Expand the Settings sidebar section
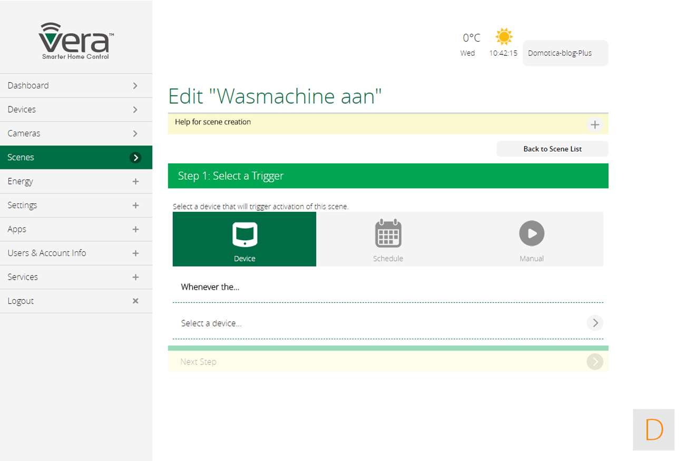Screen dimensions: 685x461 pyautogui.click(x=135, y=205)
